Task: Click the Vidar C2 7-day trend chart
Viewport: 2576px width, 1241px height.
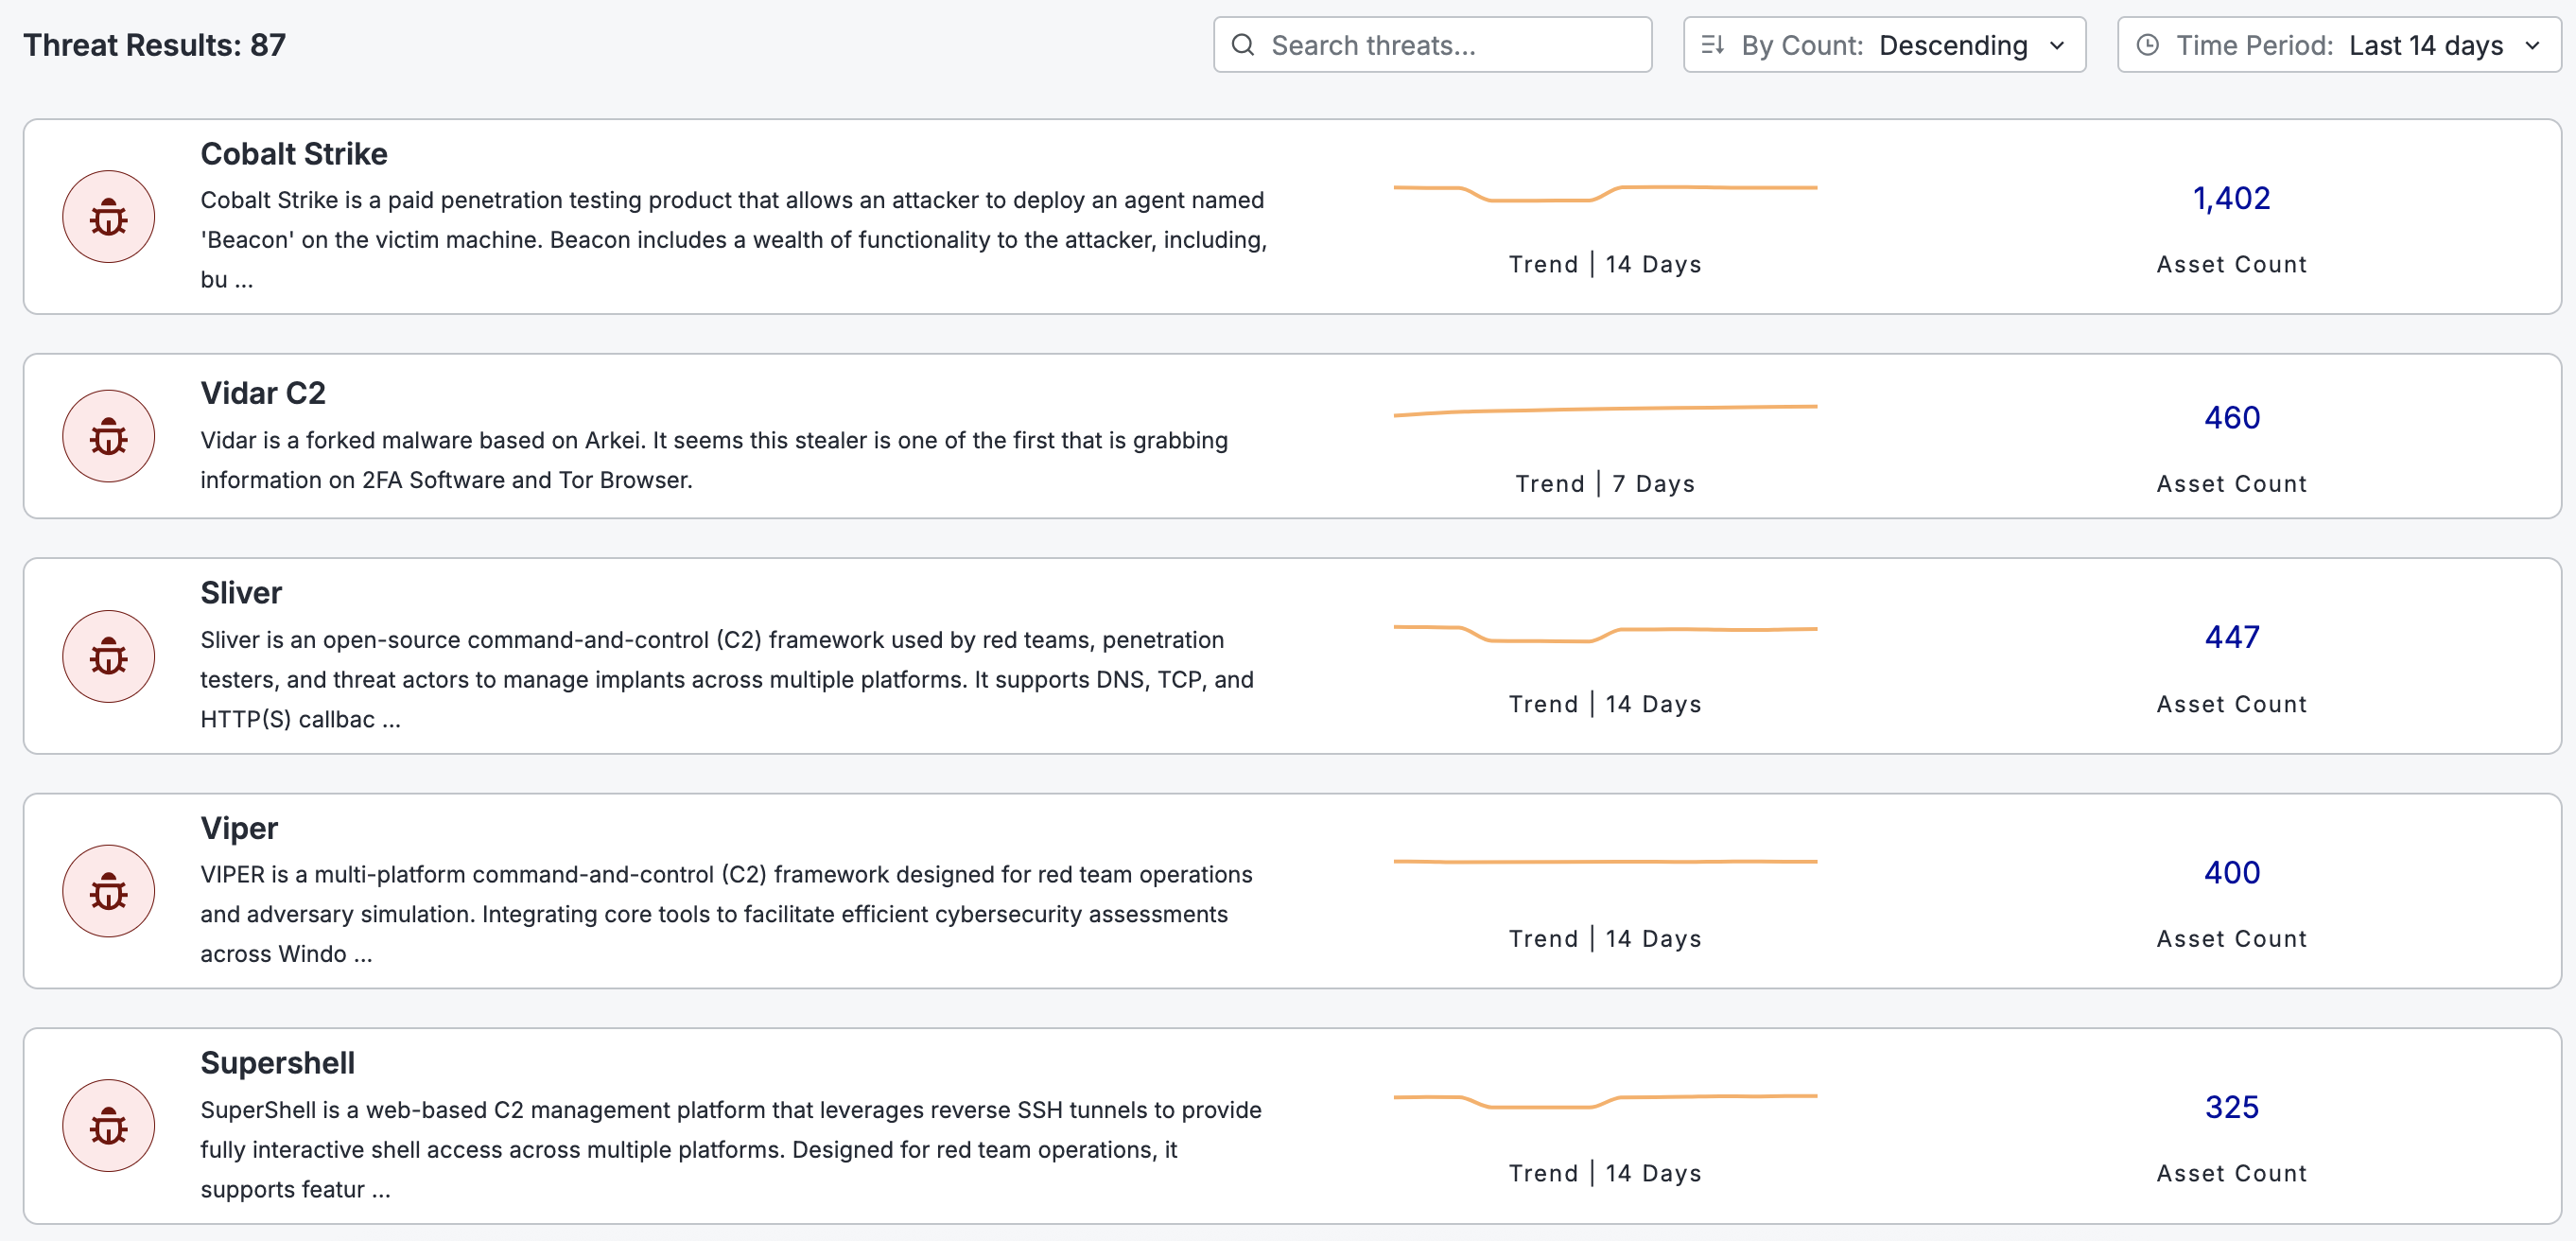Action: [x=1604, y=410]
